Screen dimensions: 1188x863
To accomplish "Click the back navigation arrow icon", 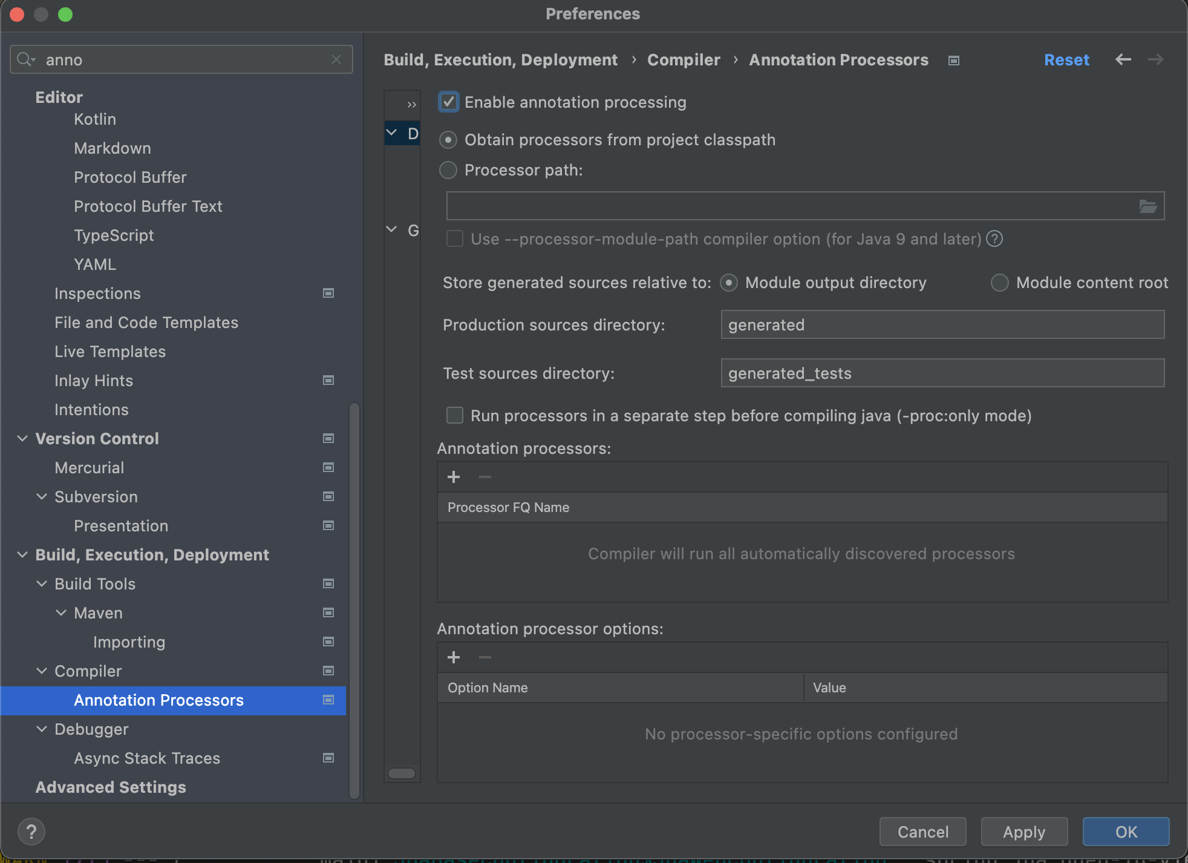I will pyautogui.click(x=1123, y=59).
